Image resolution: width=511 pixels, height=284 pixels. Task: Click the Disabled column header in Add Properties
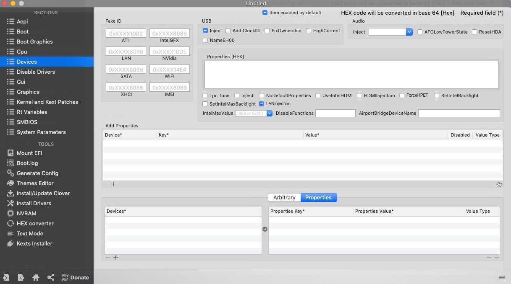click(x=460, y=135)
